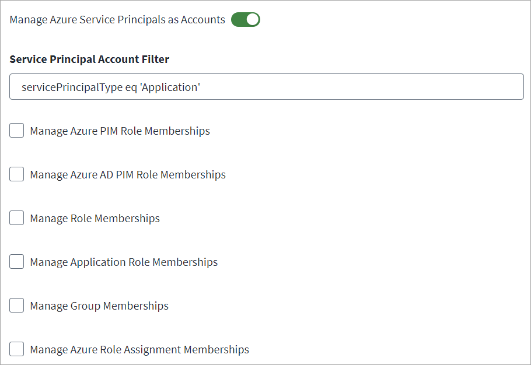This screenshot has height=365, width=531.
Task: Disable Manage Azure Service Principals as Accounts toggle
Action: (245, 19)
